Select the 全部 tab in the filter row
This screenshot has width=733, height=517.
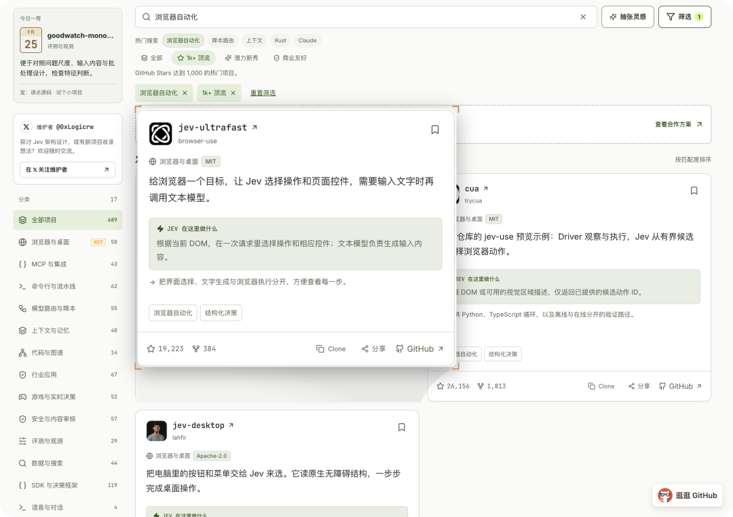pyautogui.click(x=151, y=58)
